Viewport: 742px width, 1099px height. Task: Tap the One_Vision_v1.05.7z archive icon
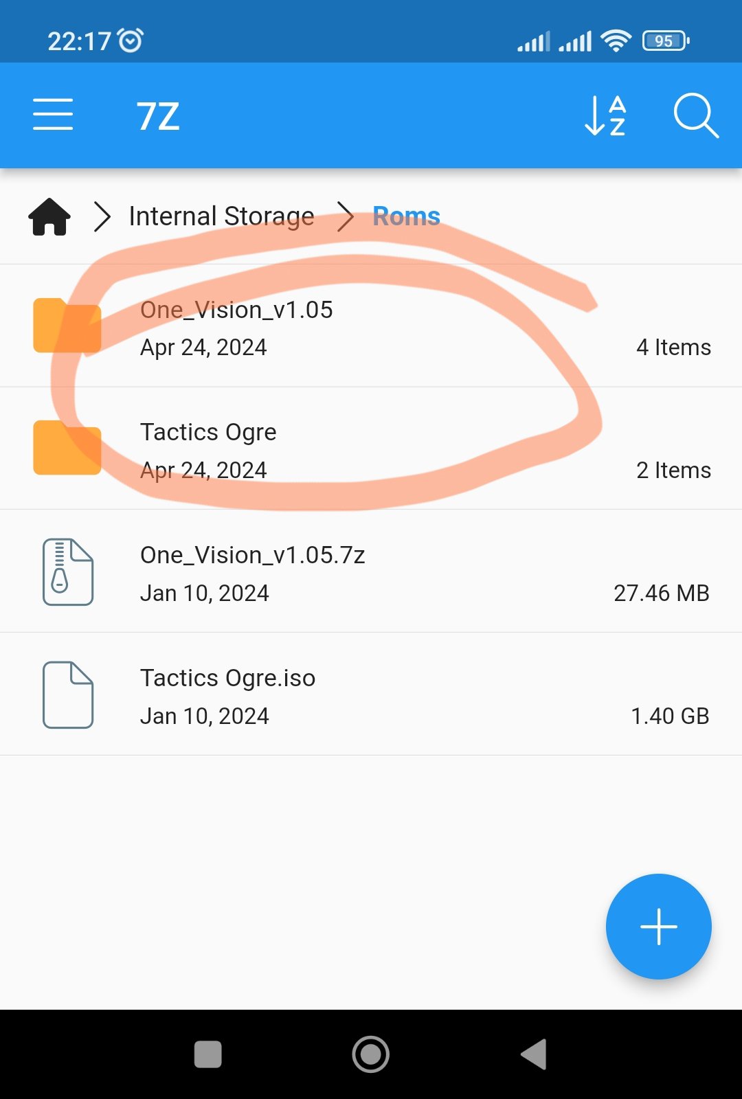[x=67, y=571]
